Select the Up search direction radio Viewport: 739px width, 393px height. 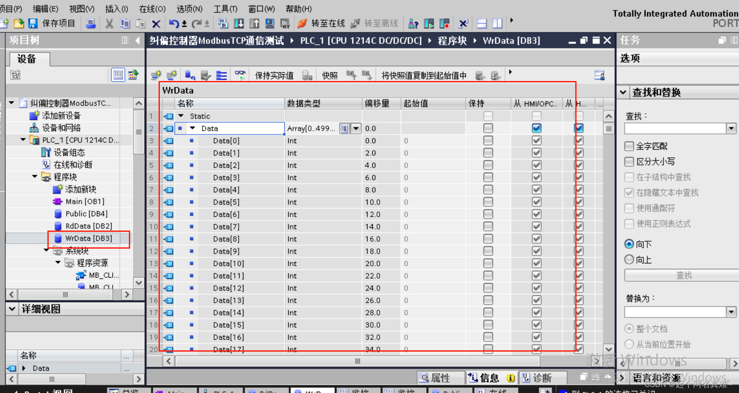click(x=629, y=259)
